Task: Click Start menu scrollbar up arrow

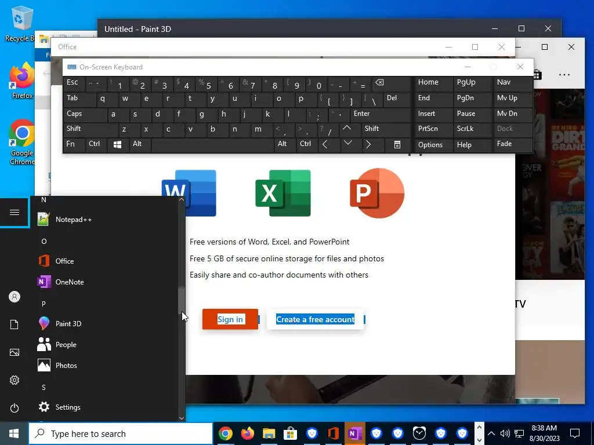Action: 182,199
